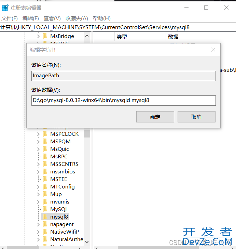The image size is (236, 249).
Task: Click the mysql8 folder icon
Action: tap(45, 217)
